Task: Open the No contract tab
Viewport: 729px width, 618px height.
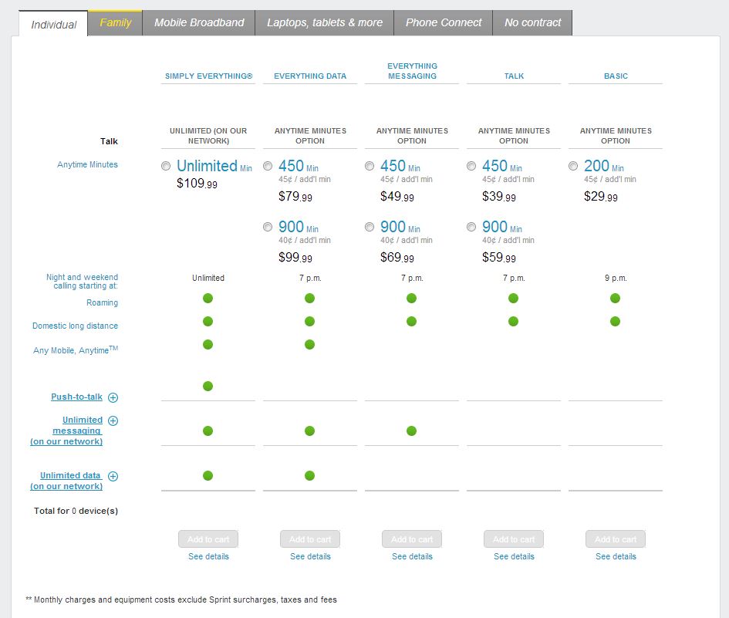Action: click(x=532, y=22)
